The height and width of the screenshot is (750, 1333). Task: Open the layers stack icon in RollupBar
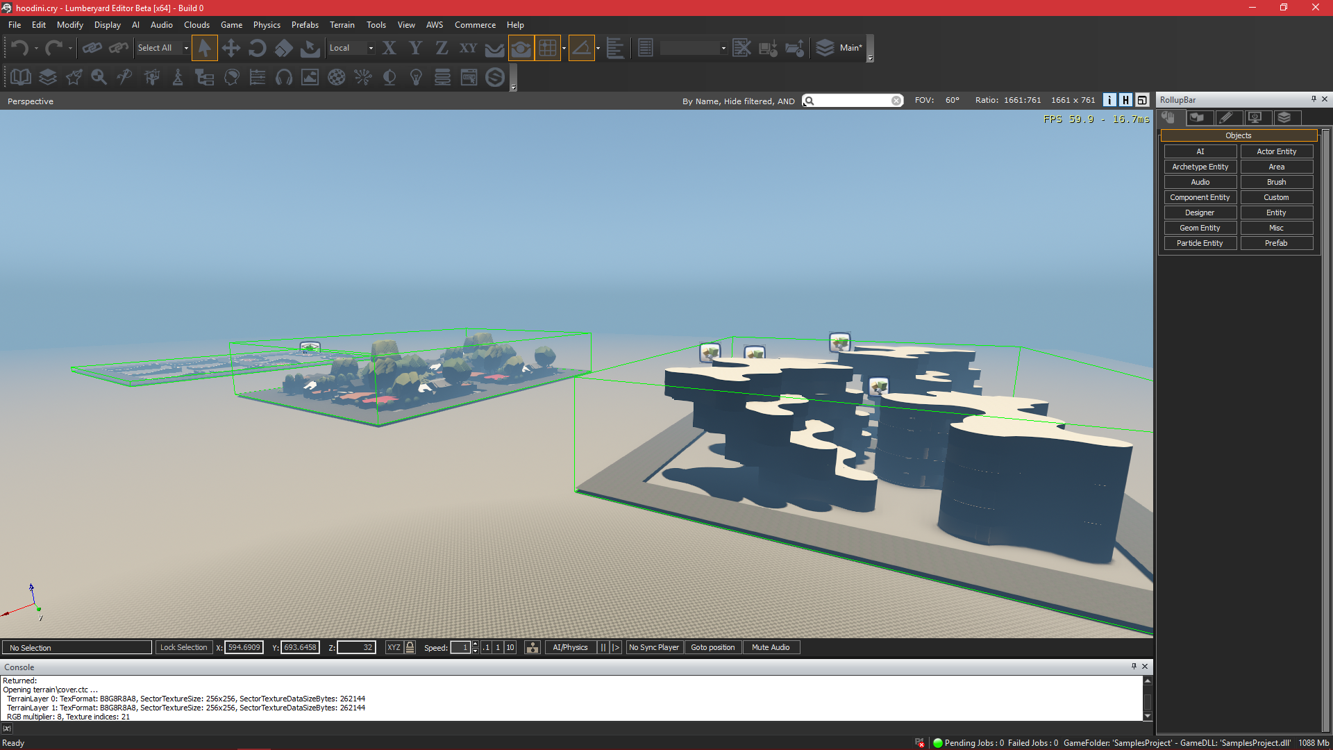[x=1284, y=117]
